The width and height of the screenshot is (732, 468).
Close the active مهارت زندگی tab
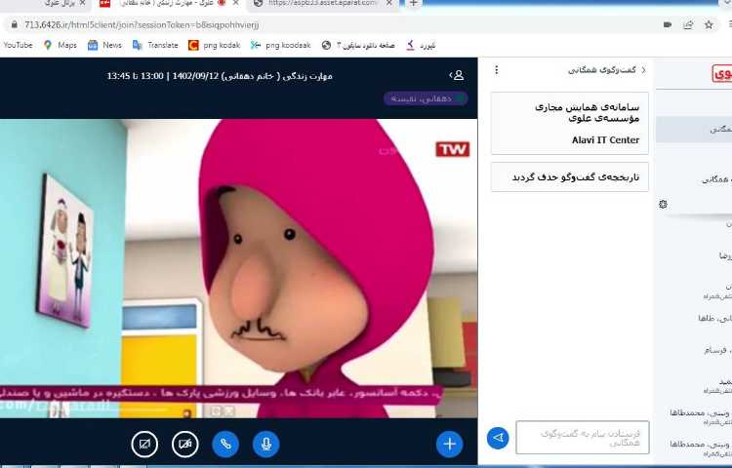(x=236, y=4)
